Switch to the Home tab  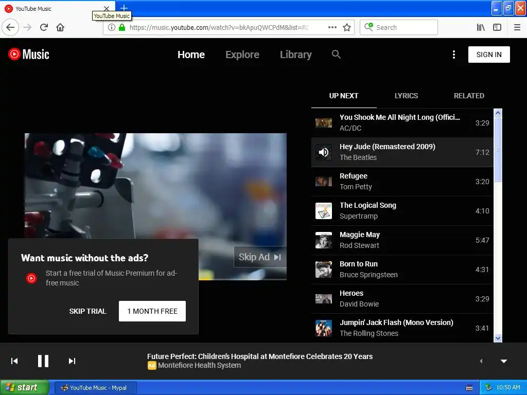191,55
